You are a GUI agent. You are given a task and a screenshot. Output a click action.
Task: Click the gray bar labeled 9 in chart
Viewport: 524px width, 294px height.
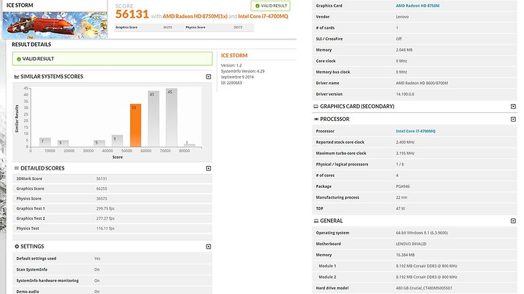click(117, 141)
